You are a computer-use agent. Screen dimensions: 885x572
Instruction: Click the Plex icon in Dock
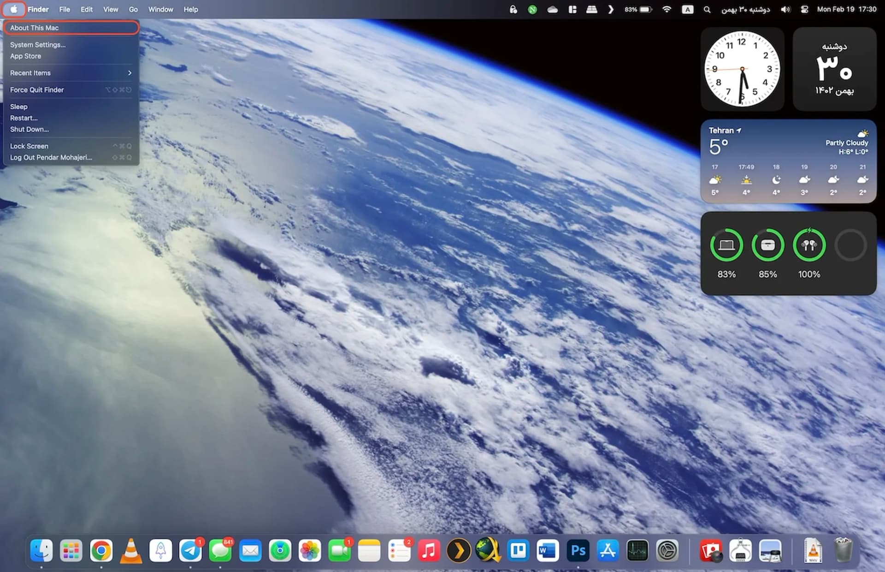click(459, 550)
